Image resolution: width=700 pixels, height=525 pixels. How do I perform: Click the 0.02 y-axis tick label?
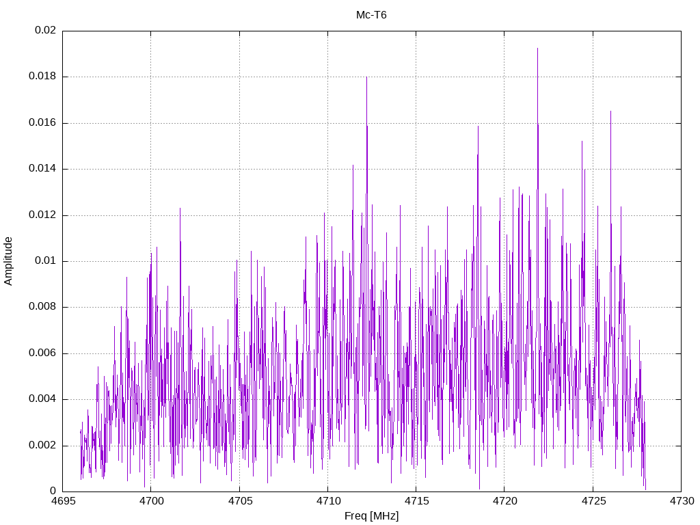[46, 30]
